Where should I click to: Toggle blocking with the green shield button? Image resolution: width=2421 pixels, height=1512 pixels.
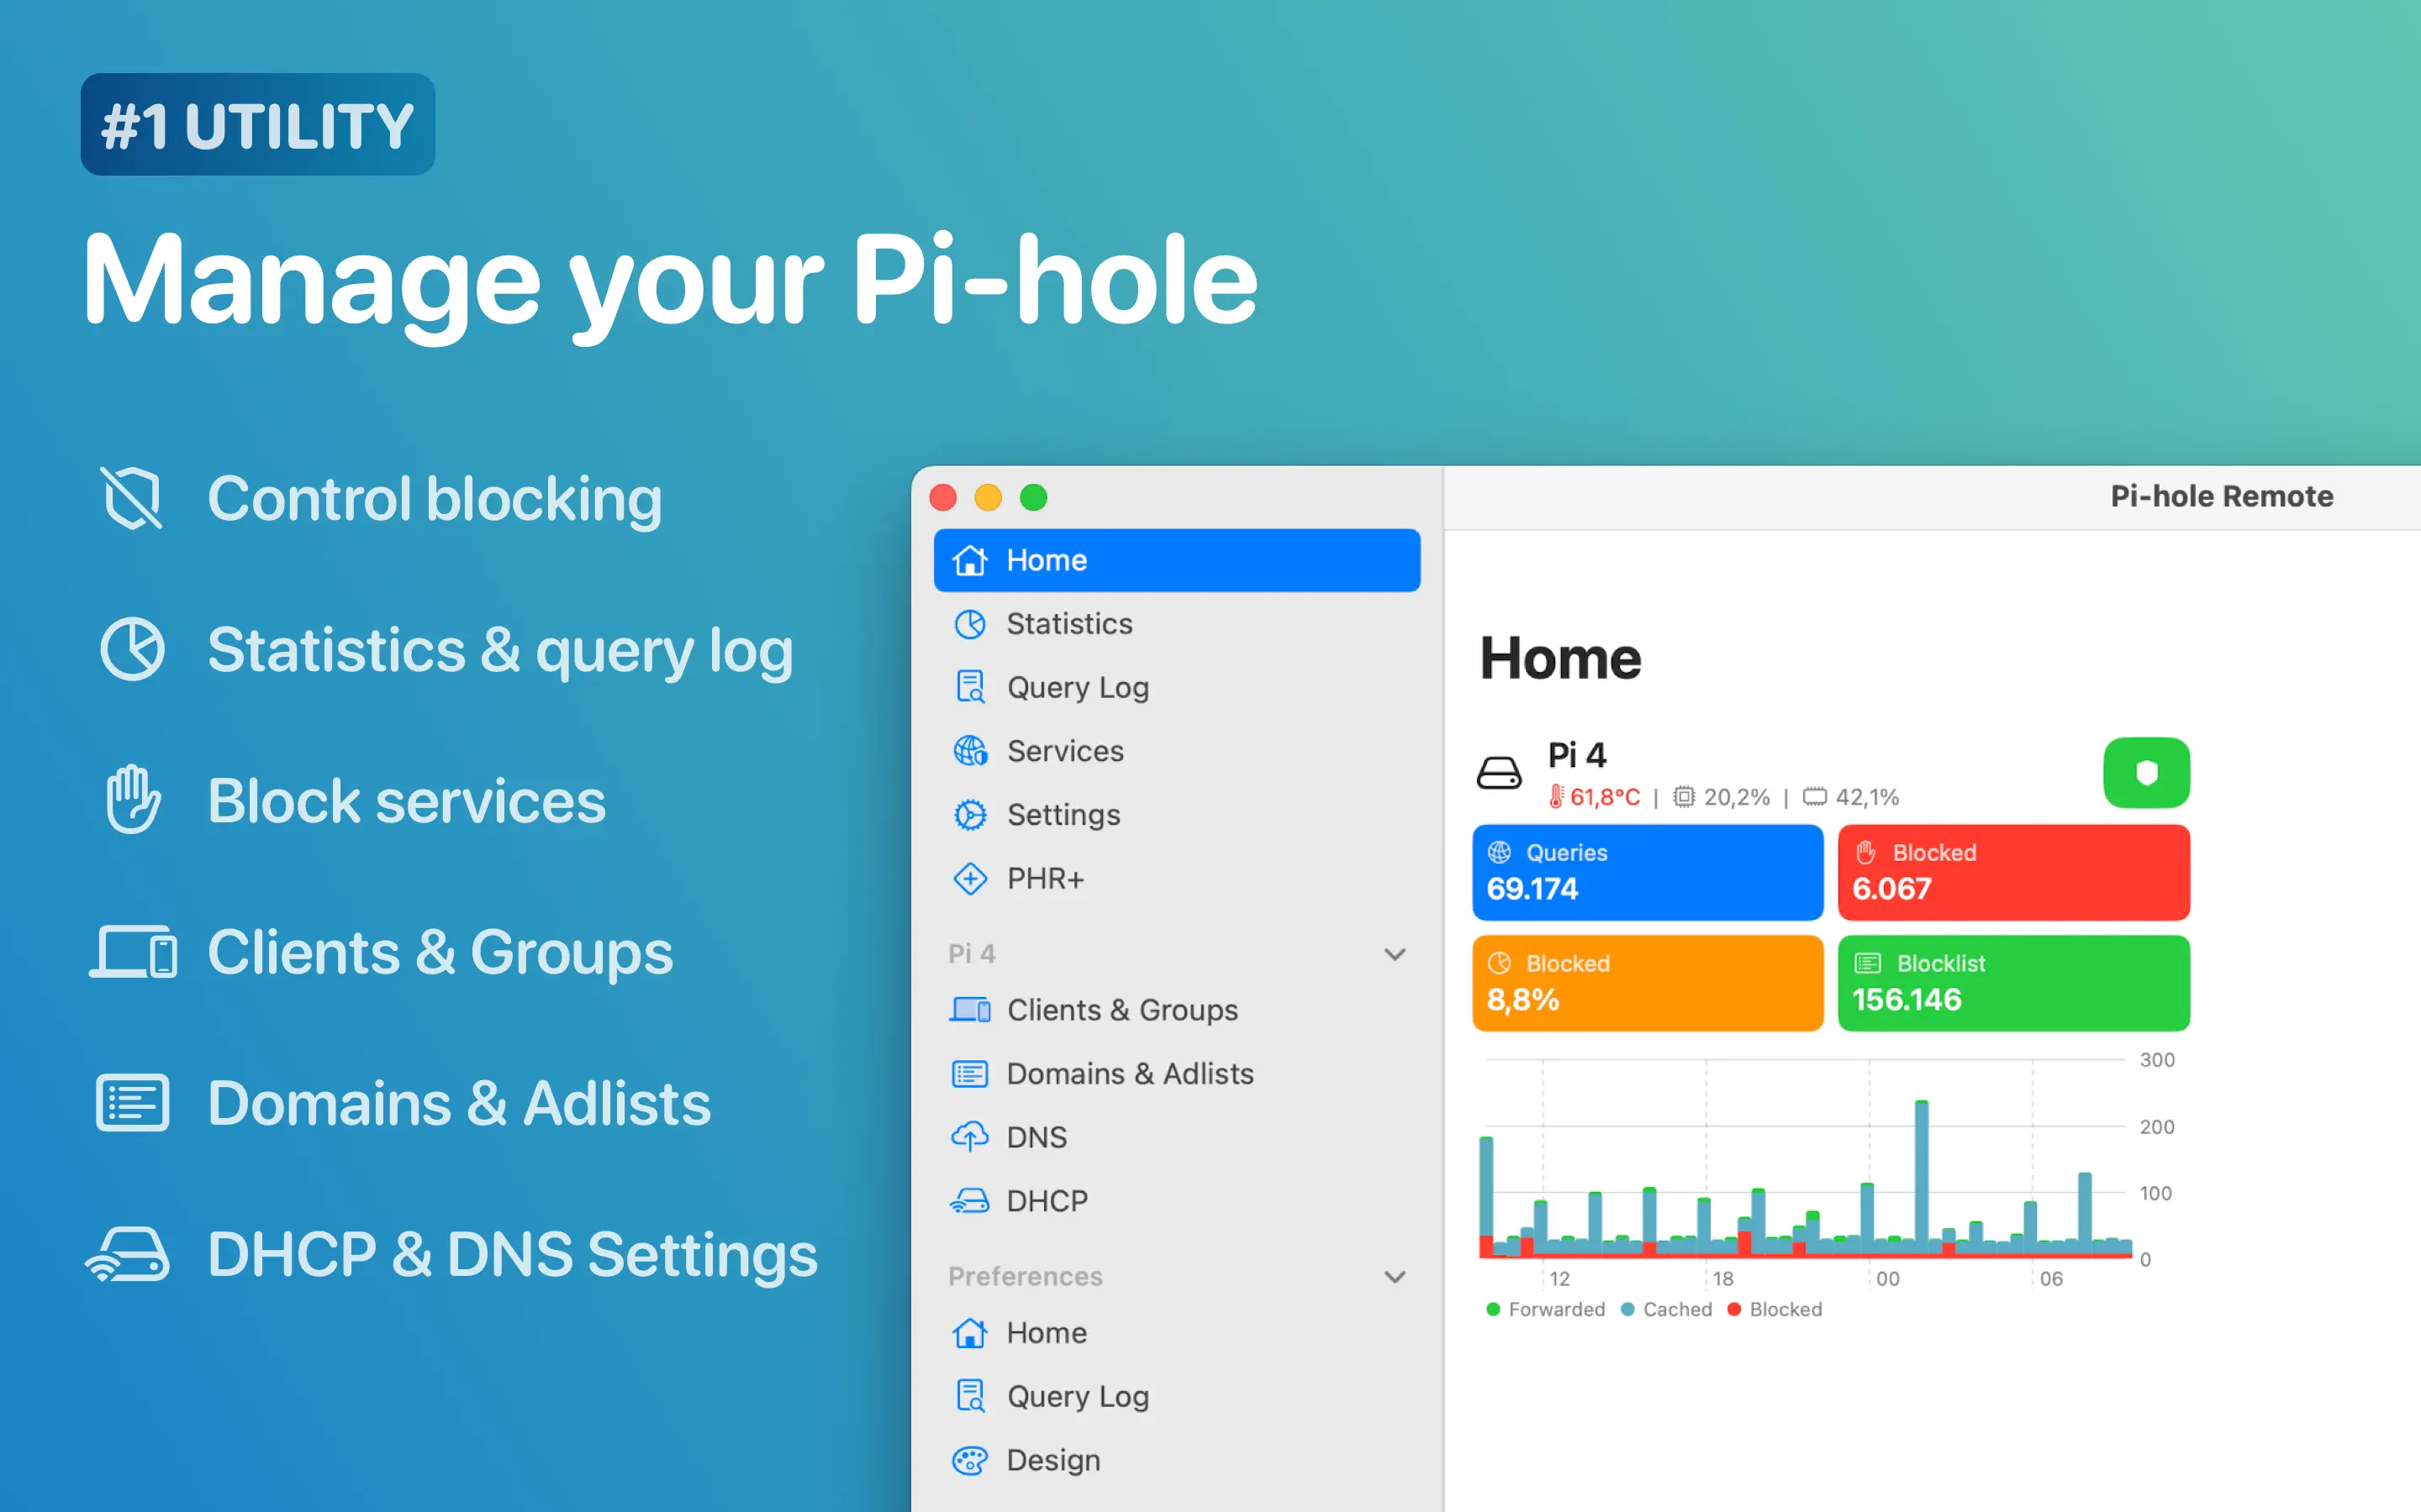(2146, 772)
